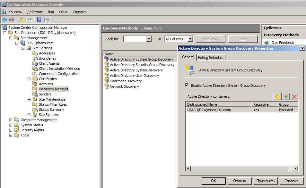
Task: Open the Окно menu
Action: 64,12
